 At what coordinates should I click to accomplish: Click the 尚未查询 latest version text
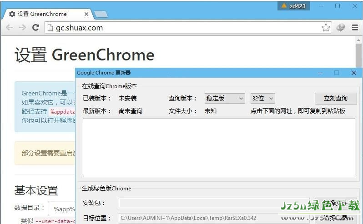pos(131,111)
